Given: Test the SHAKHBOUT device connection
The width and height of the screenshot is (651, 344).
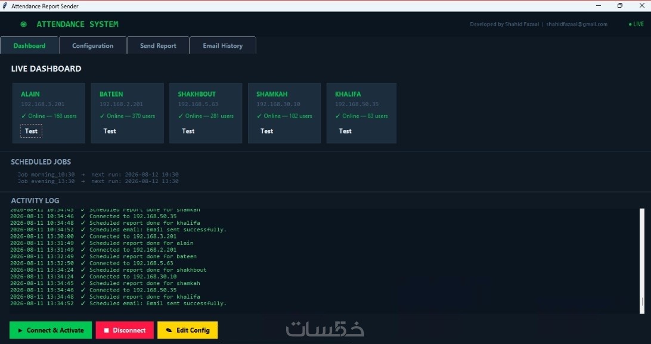Looking at the screenshot, I should [x=188, y=131].
